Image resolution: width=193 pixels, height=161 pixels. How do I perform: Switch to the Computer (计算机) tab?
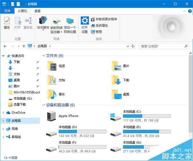point(23,11)
